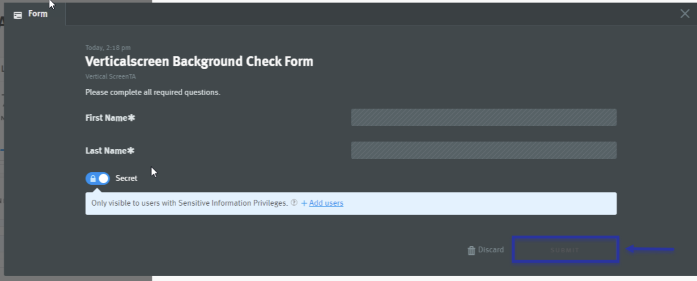Viewport: 697px width, 281px height.
Task: Click the First Name input field
Action: click(x=484, y=118)
